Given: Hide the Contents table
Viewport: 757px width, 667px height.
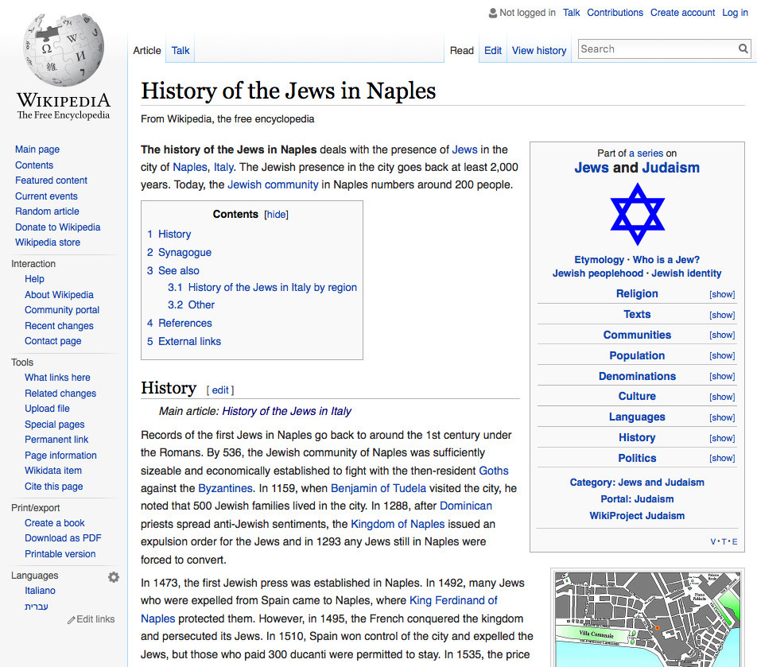Looking at the screenshot, I should (x=276, y=215).
